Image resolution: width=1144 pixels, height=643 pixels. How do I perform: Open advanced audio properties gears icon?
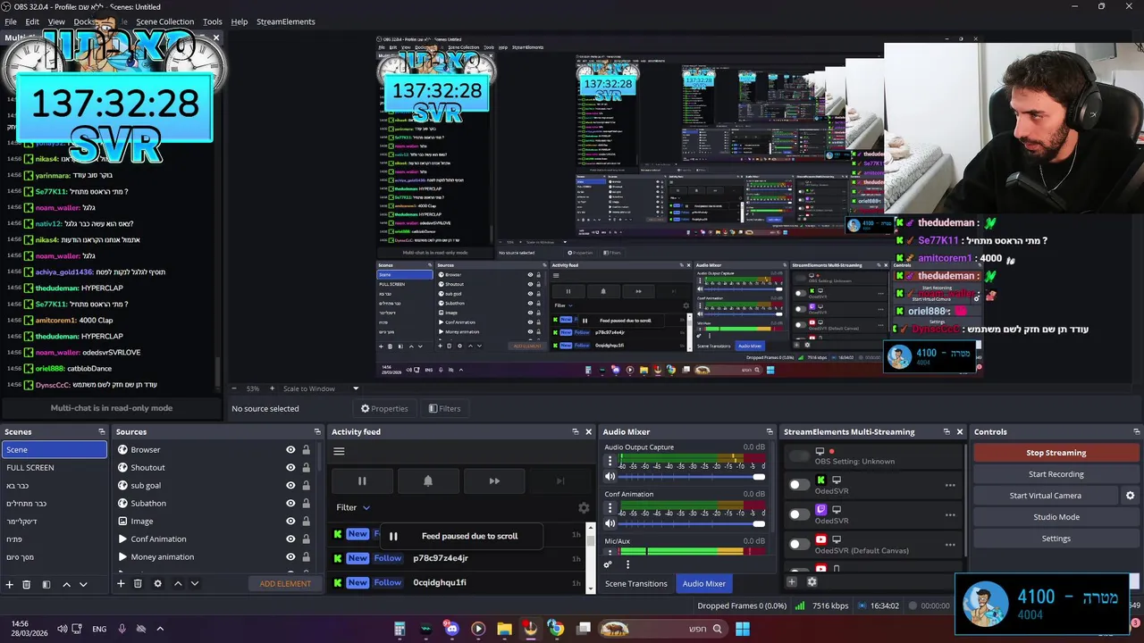pos(608,564)
